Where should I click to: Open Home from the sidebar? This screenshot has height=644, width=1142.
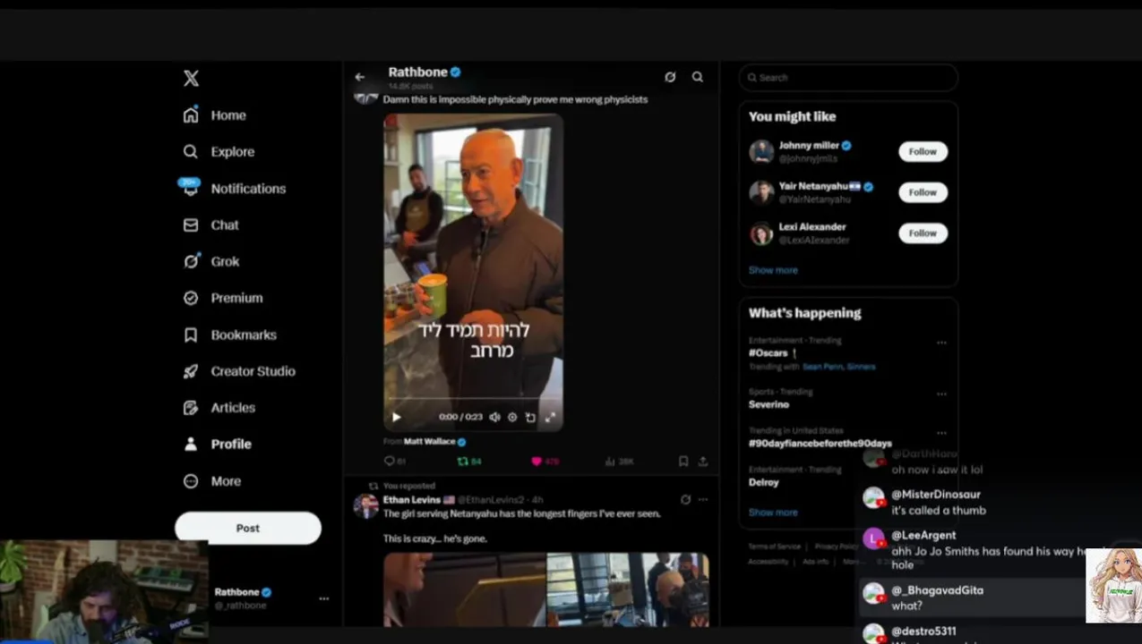[x=215, y=115]
